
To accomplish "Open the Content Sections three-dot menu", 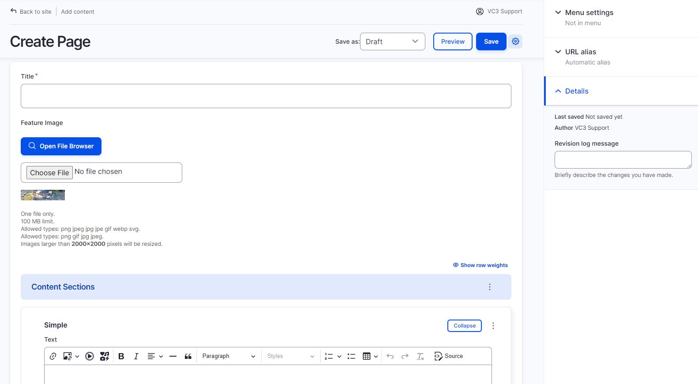I will coord(489,287).
